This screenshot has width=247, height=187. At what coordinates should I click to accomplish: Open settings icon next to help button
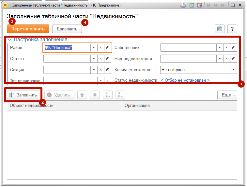[x=219, y=29]
